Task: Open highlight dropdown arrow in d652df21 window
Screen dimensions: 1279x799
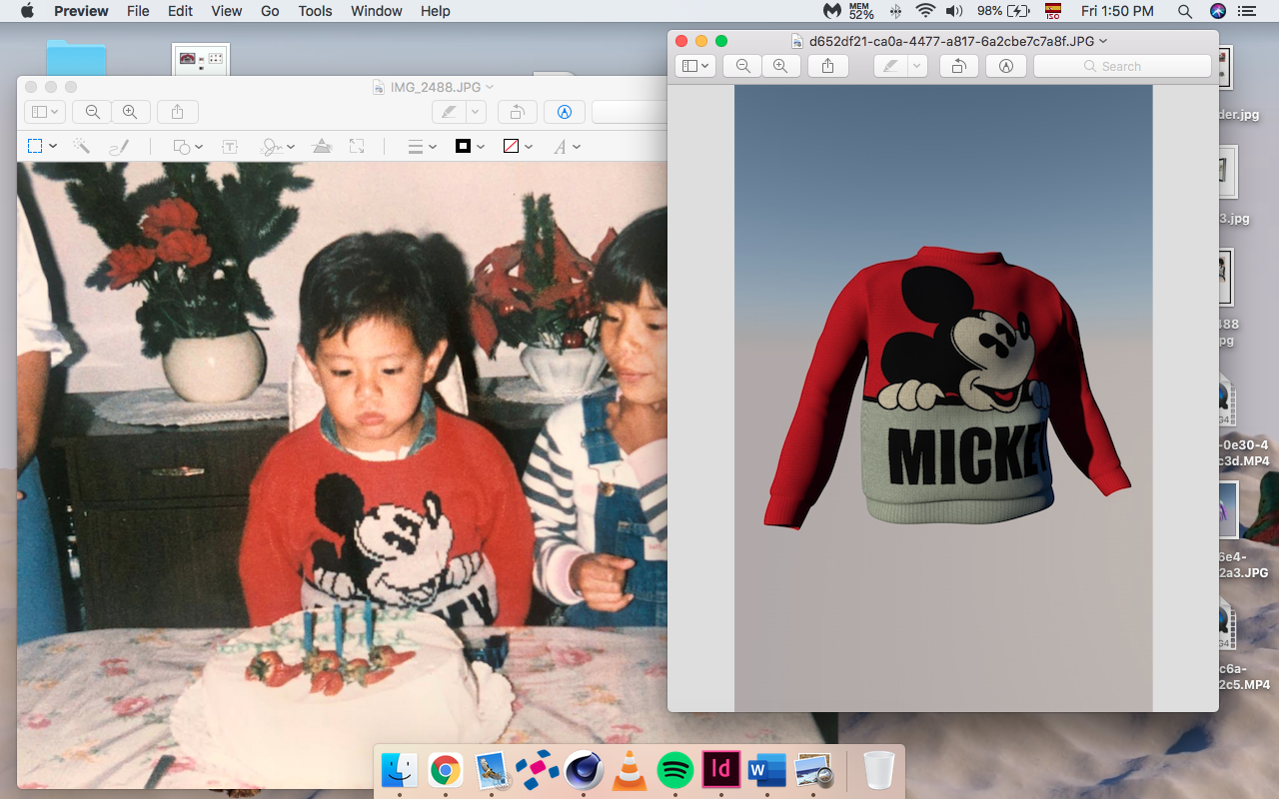Action: click(917, 66)
